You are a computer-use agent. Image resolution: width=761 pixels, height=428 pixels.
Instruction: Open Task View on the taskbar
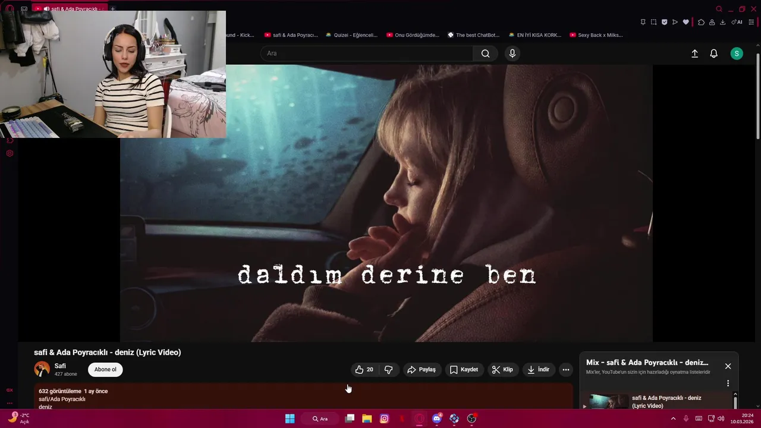tap(350, 418)
